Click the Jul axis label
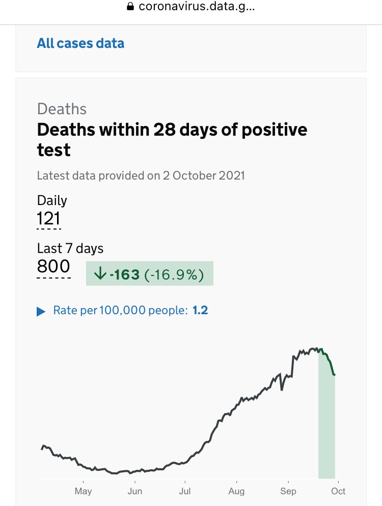 click(185, 491)
